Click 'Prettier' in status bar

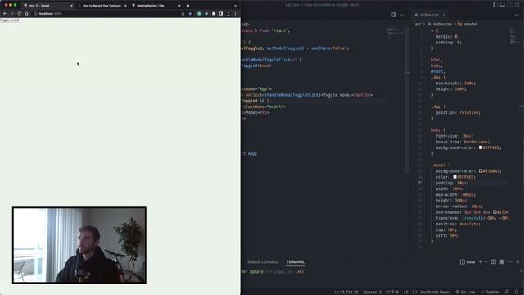490,292
